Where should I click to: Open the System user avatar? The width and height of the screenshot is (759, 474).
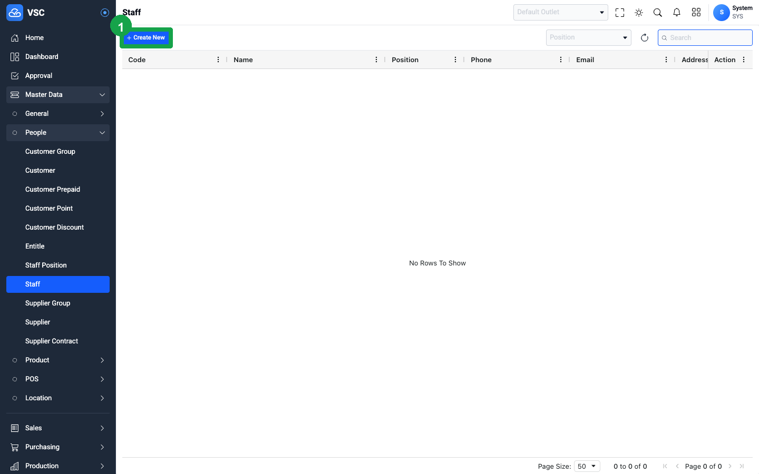(x=722, y=13)
